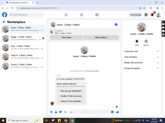Image resolution: width=165 pixels, height=123 pixels.
Task: Open the Groups icon in top navigation
Action: click(97, 15)
